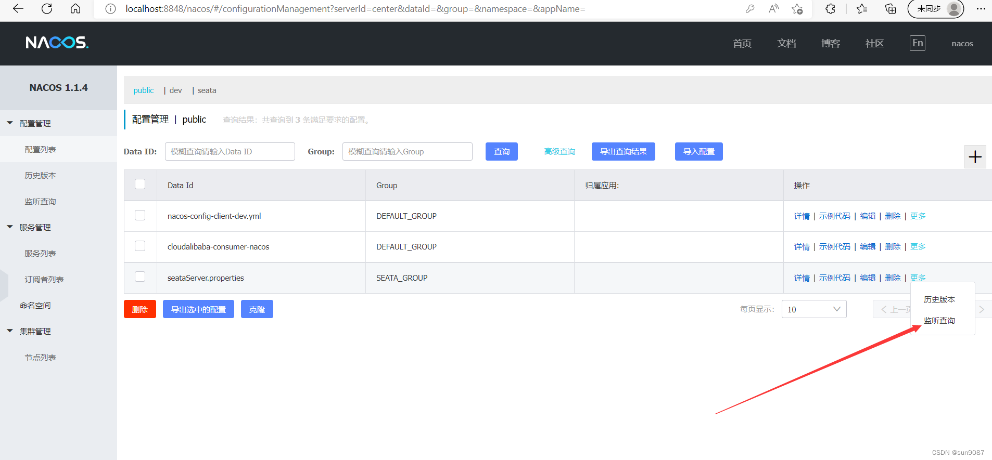Image resolution: width=992 pixels, height=460 pixels.
Task: Open the nacos user menu
Action: coord(962,44)
